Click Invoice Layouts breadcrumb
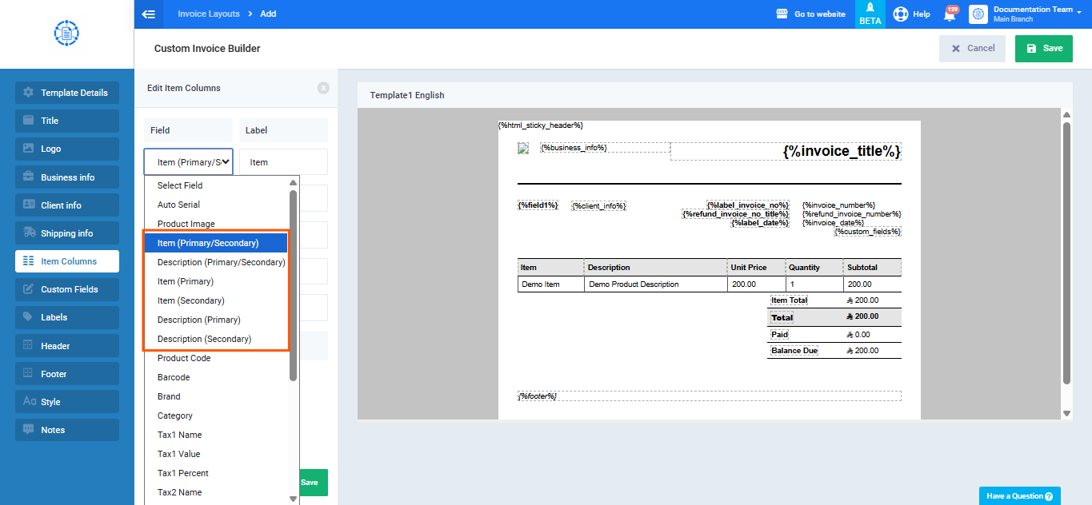The height and width of the screenshot is (505, 1092). click(x=208, y=14)
